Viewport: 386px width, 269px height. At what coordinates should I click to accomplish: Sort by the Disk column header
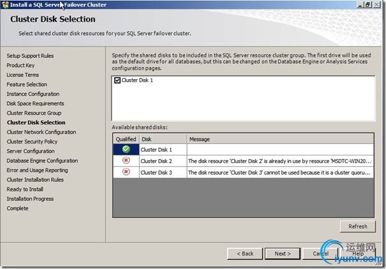(163, 139)
